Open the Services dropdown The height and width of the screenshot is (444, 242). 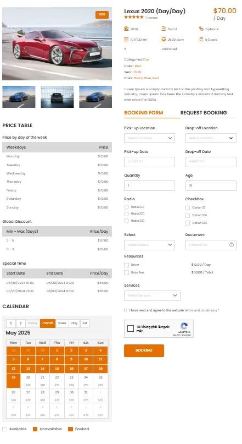tap(152, 295)
